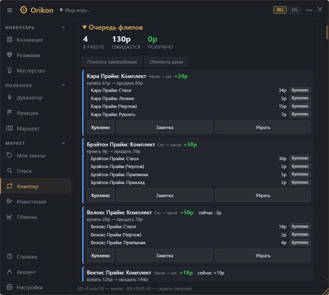Image resolution: width=329 pixels, height=295 pixels.
Task: Toggle Куплено for Кара Прайм (Чертеж)
Action: [300, 106]
